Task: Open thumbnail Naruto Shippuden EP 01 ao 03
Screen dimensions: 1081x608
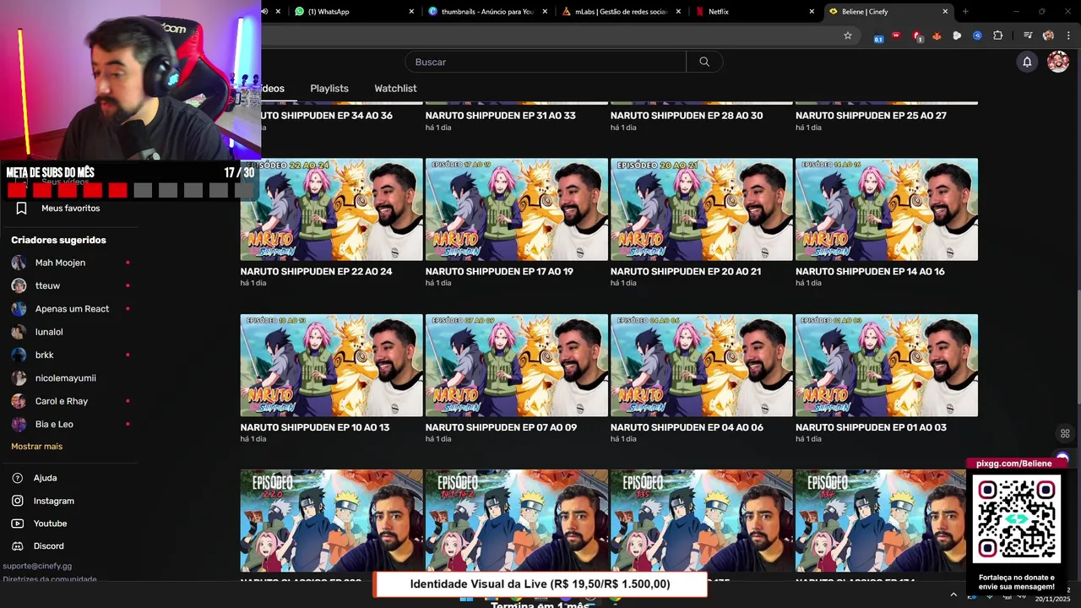Action: 887,366
